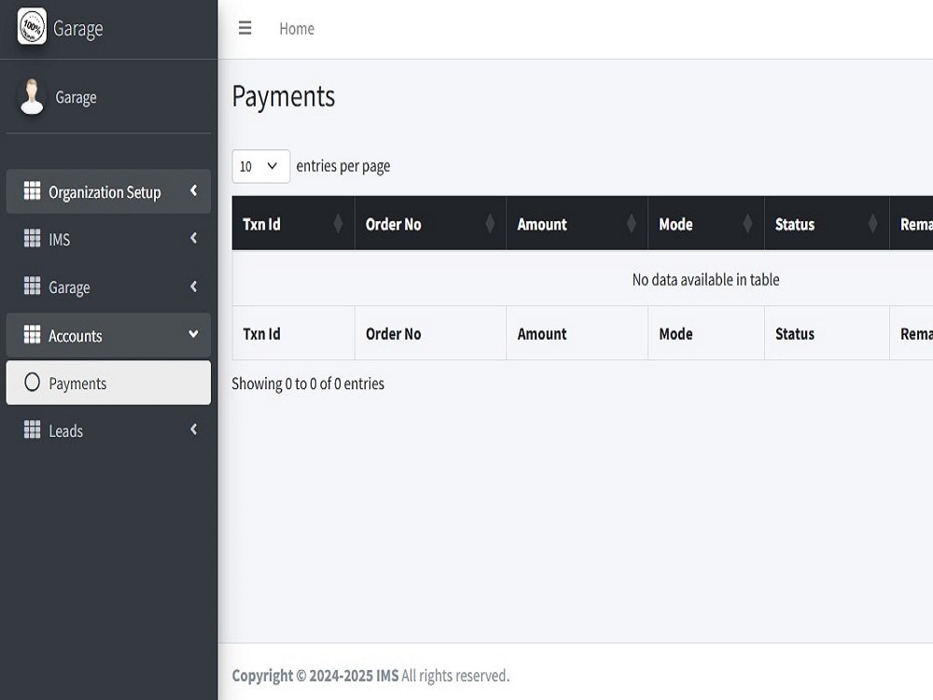The height and width of the screenshot is (700, 933).
Task: Sort by Txn Id column header
Action: pos(293,223)
